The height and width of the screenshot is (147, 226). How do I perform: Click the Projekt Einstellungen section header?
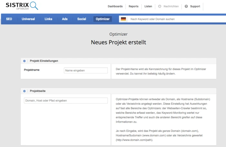(118, 61)
